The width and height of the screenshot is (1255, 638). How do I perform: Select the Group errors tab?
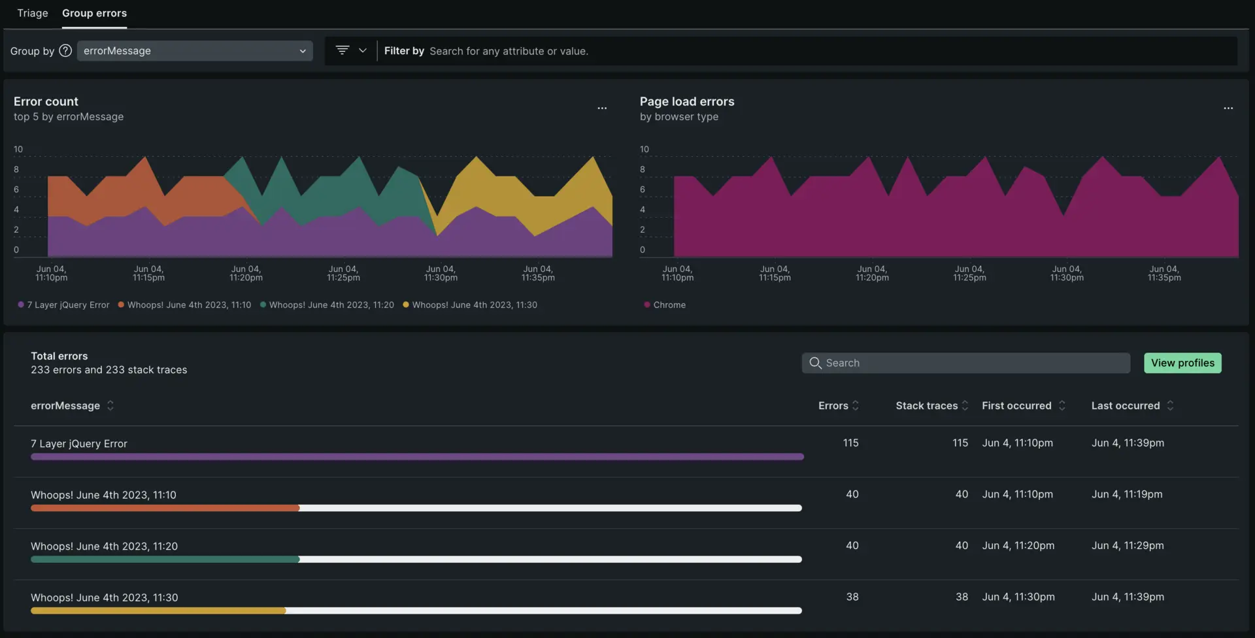pyautogui.click(x=94, y=13)
